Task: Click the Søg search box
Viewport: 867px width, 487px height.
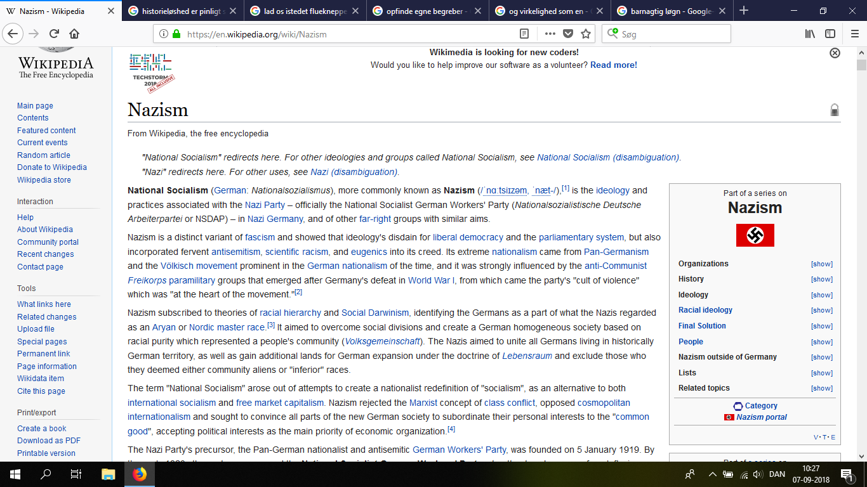Action: click(666, 34)
